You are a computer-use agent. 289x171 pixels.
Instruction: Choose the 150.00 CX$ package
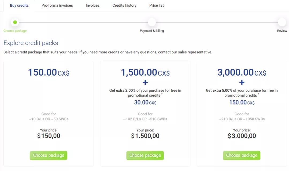pos(48,155)
